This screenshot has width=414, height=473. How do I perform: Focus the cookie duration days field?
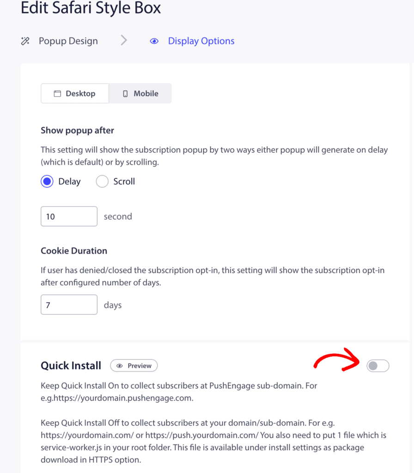pos(69,305)
